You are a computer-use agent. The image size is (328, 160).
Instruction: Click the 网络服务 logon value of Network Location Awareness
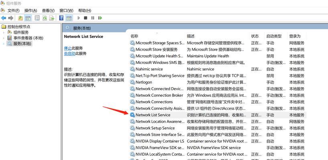point(297,122)
